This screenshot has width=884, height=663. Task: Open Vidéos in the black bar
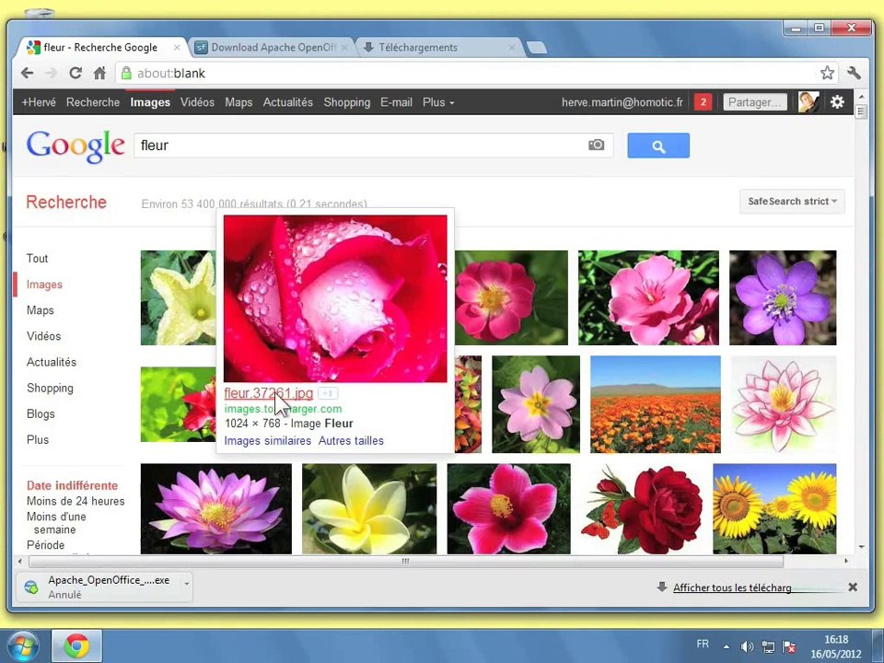[197, 102]
